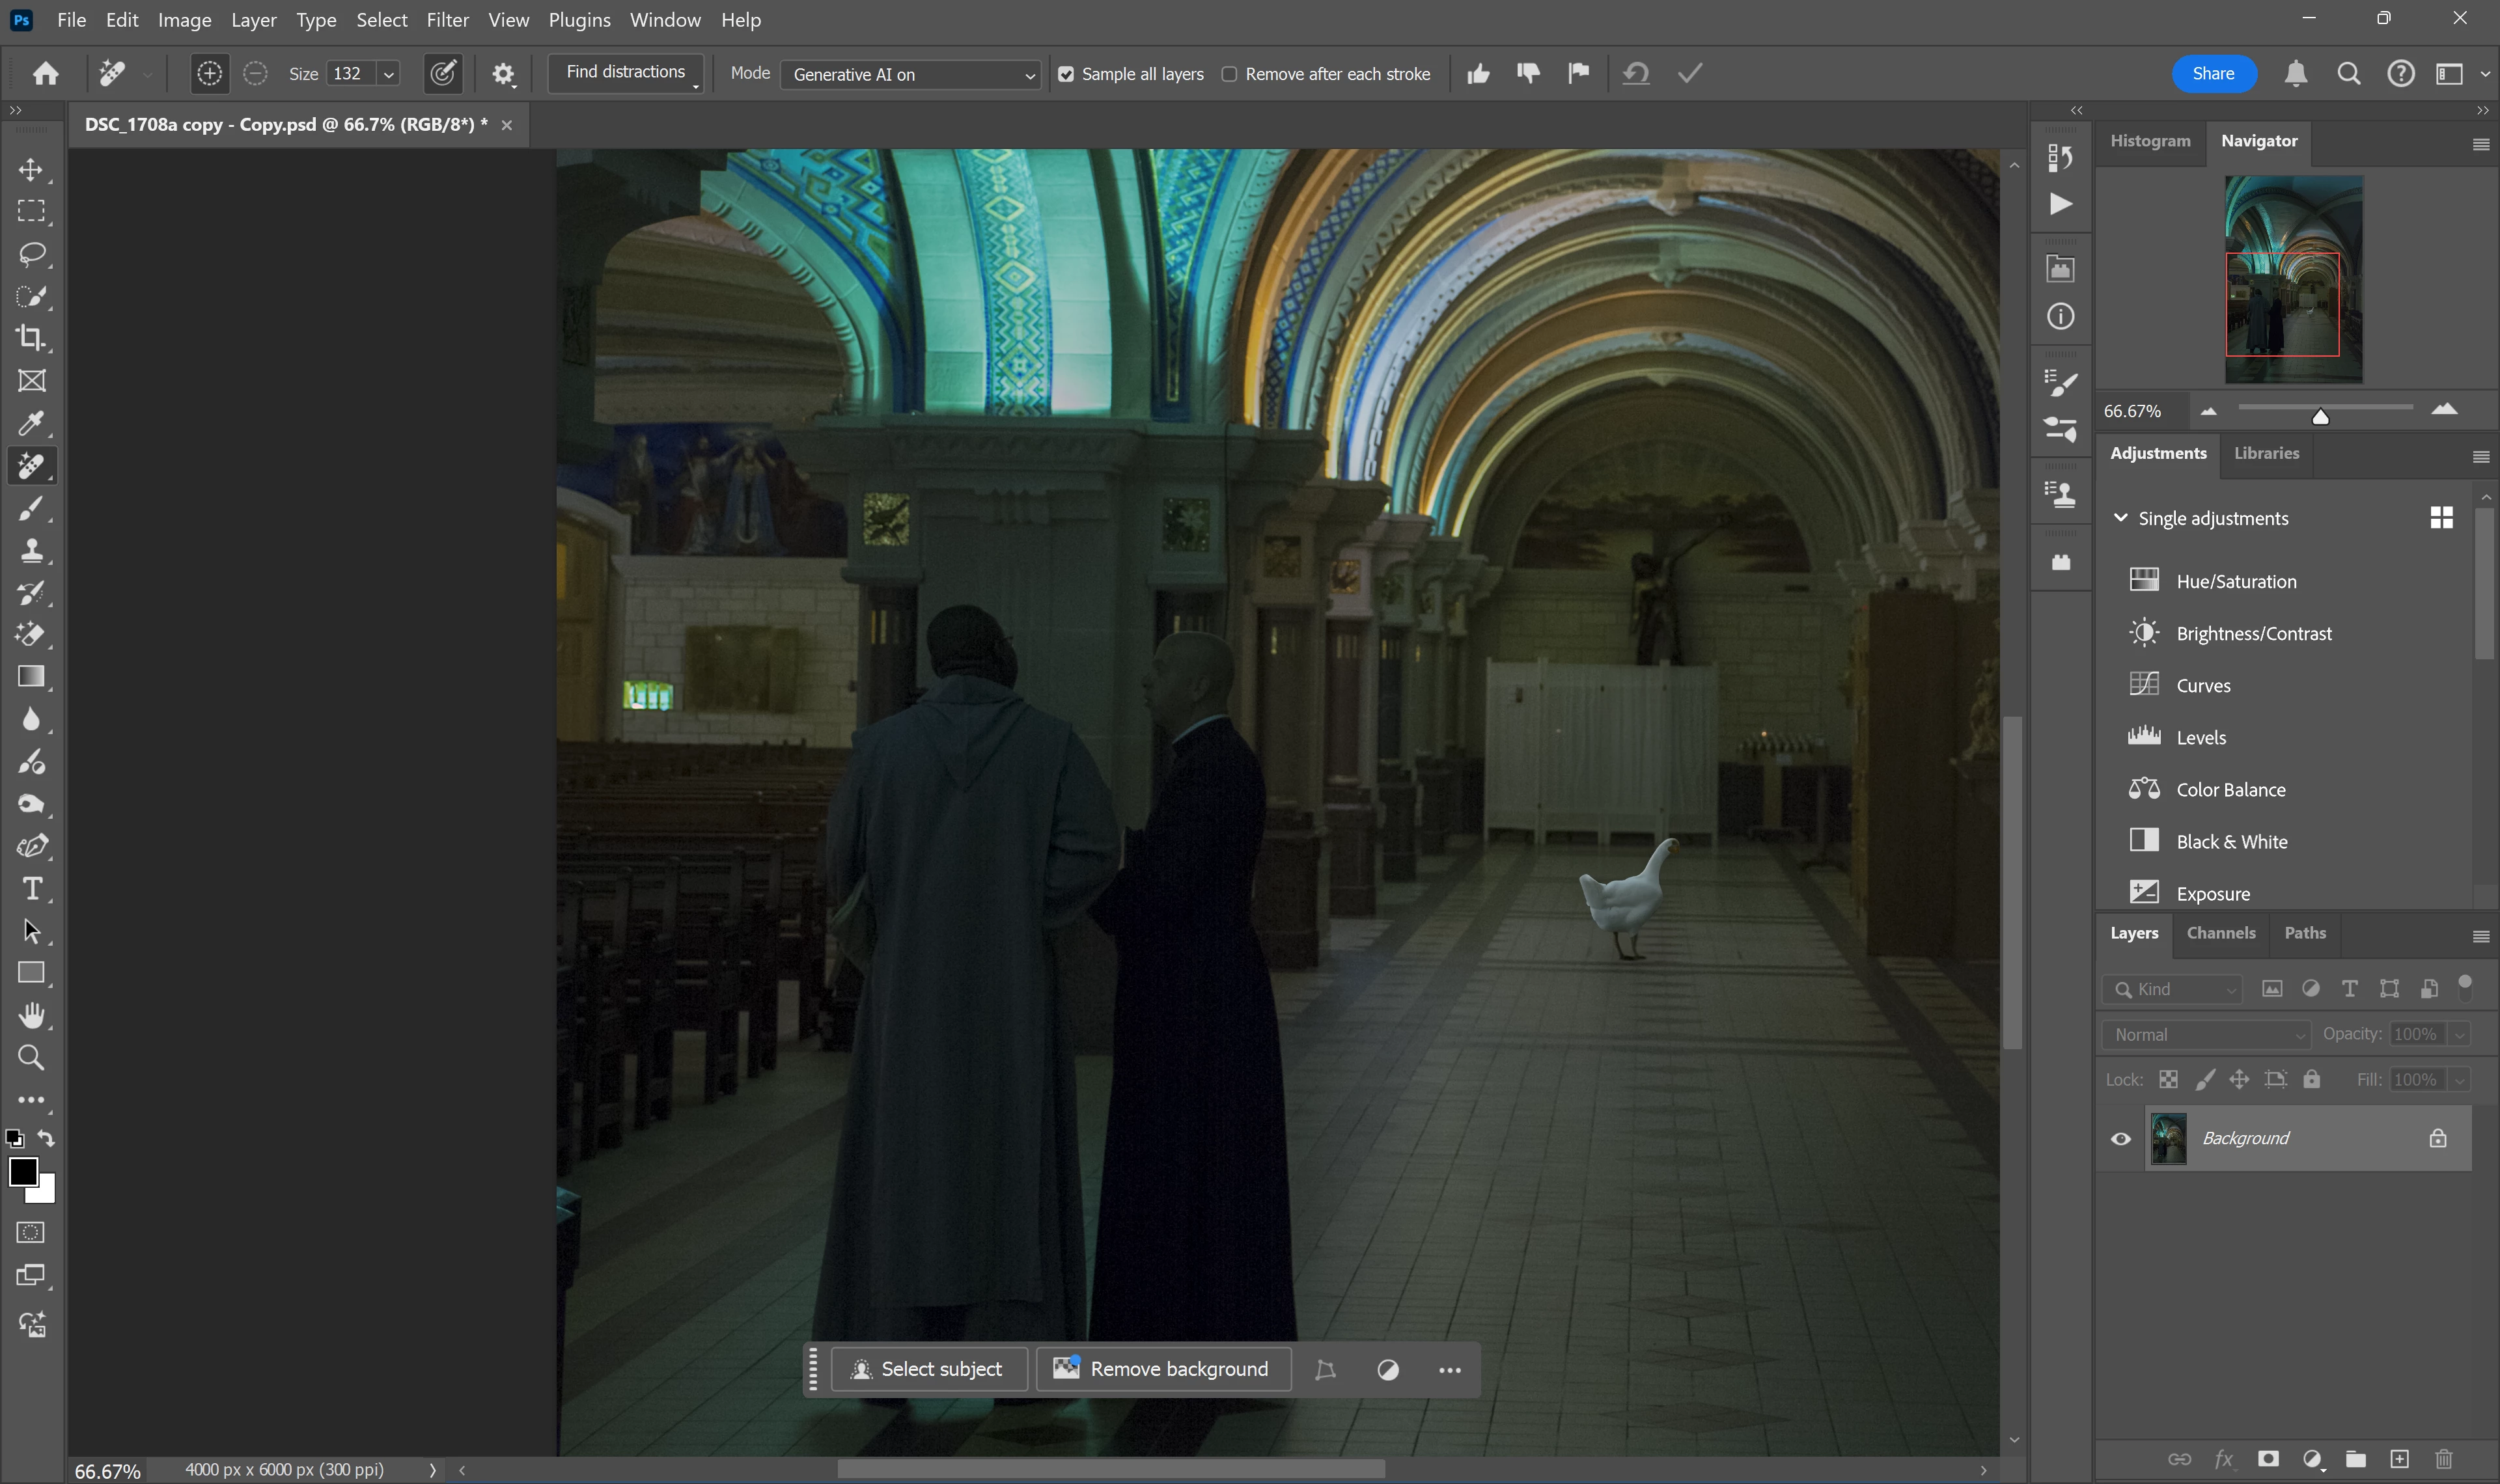Switch to the Channels tab
This screenshot has height=1484, width=2500.
click(2220, 933)
